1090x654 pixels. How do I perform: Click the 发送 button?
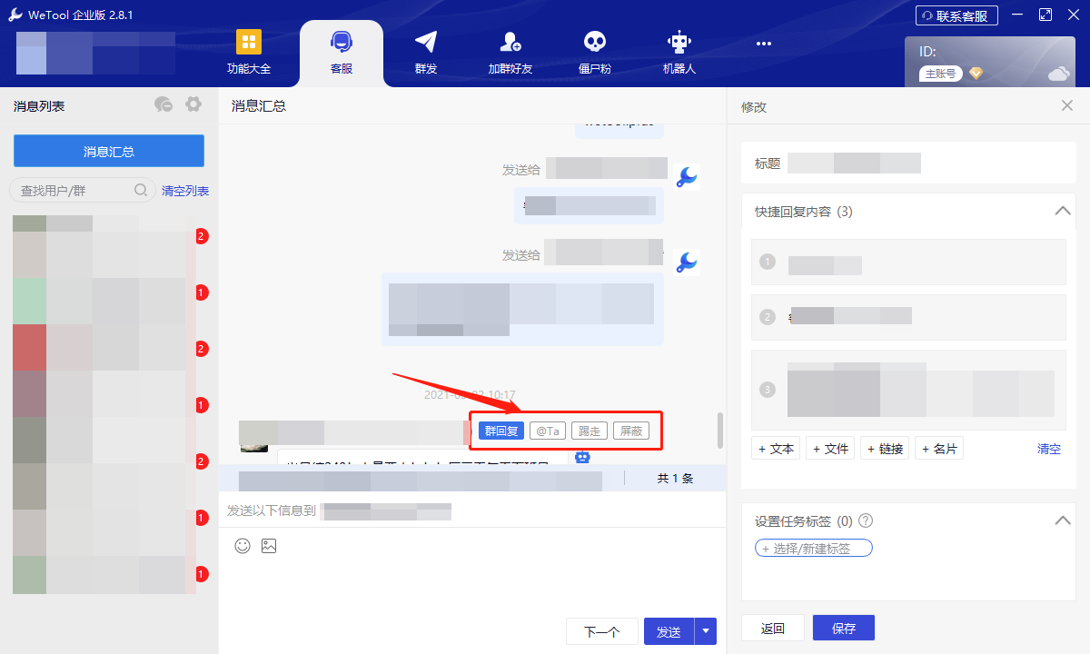pyautogui.click(x=669, y=631)
